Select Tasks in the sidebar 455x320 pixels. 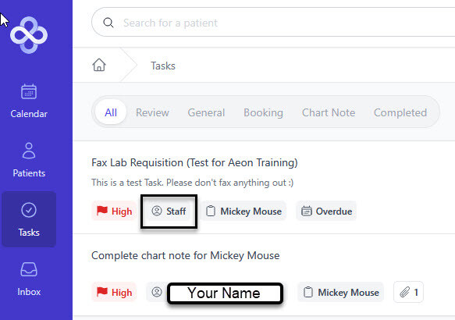pyautogui.click(x=29, y=219)
